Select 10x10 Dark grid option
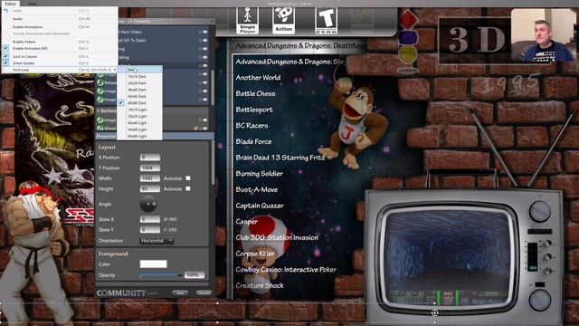Image resolution: width=579 pixels, height=326 pixels. [x=139, y=76]
